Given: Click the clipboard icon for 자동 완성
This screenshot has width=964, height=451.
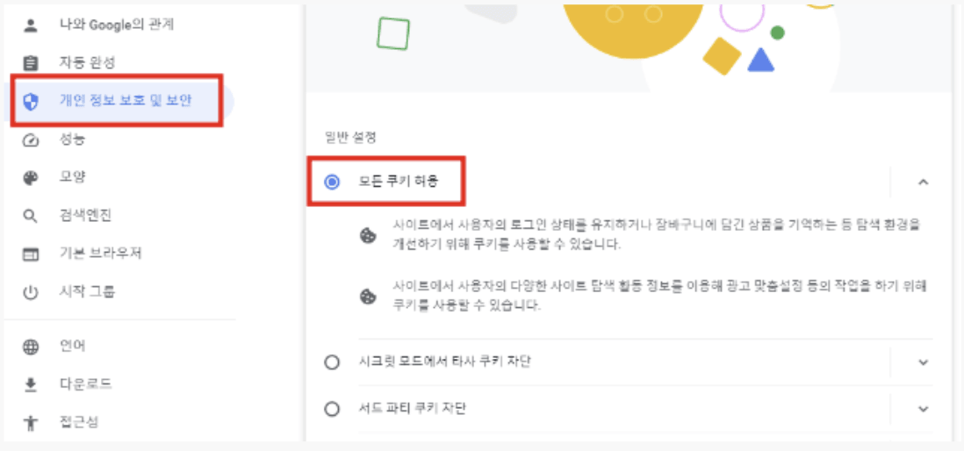Looking at the screenshot, I should click(31, 63).
